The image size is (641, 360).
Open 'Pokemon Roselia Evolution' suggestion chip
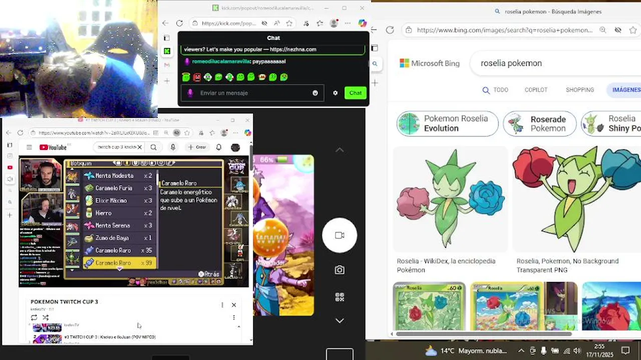click(448, 123)
